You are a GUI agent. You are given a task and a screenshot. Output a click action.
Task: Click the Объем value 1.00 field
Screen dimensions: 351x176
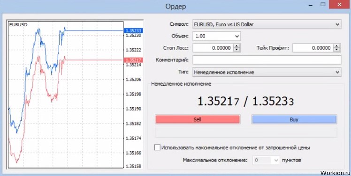tap(214, 36)
